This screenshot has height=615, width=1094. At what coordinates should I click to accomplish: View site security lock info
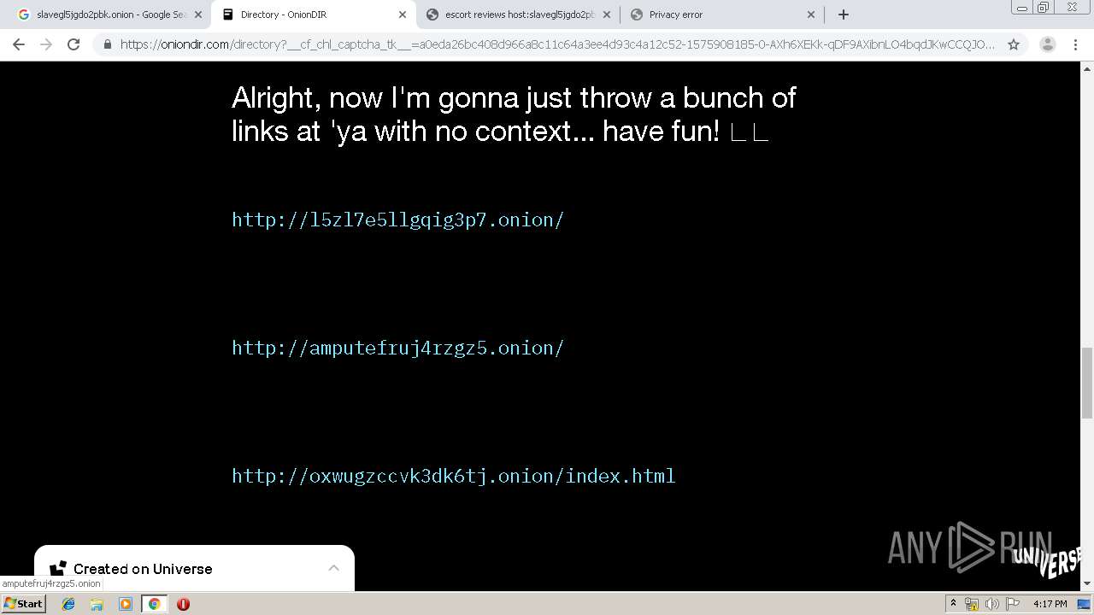(107, 44)
